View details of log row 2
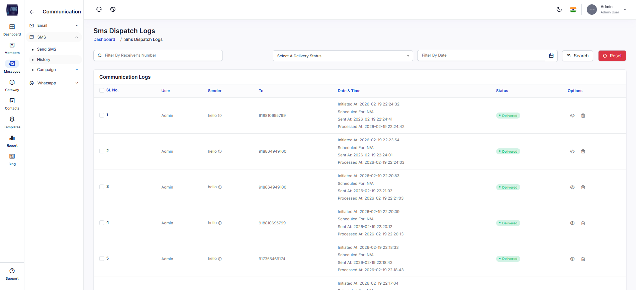Image resolution: width=636 pixels, height=290 pixels. (572, 151)
